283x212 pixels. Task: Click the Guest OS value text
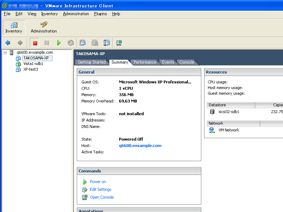point(155,82)
